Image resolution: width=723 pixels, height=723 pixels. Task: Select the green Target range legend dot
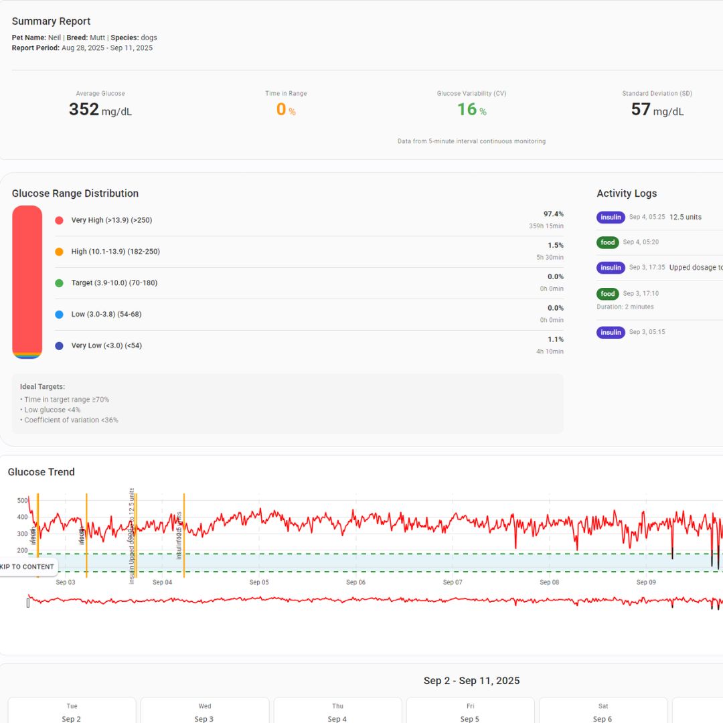click(59, 283)
